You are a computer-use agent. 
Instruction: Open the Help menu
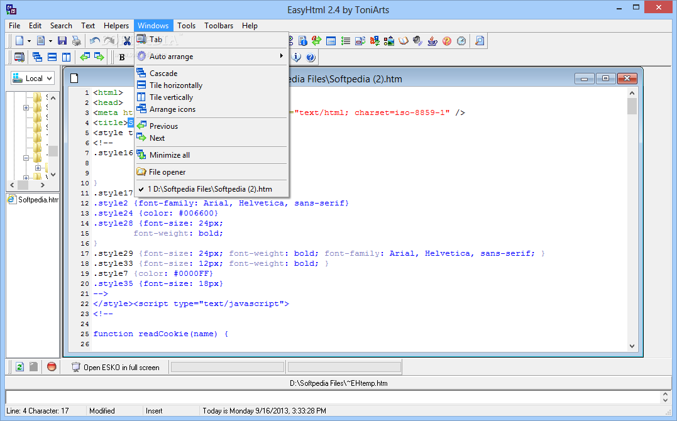point(250,26)
